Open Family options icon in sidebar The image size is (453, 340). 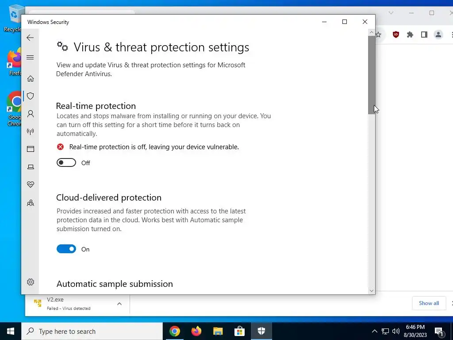click(x=31, y=203)
